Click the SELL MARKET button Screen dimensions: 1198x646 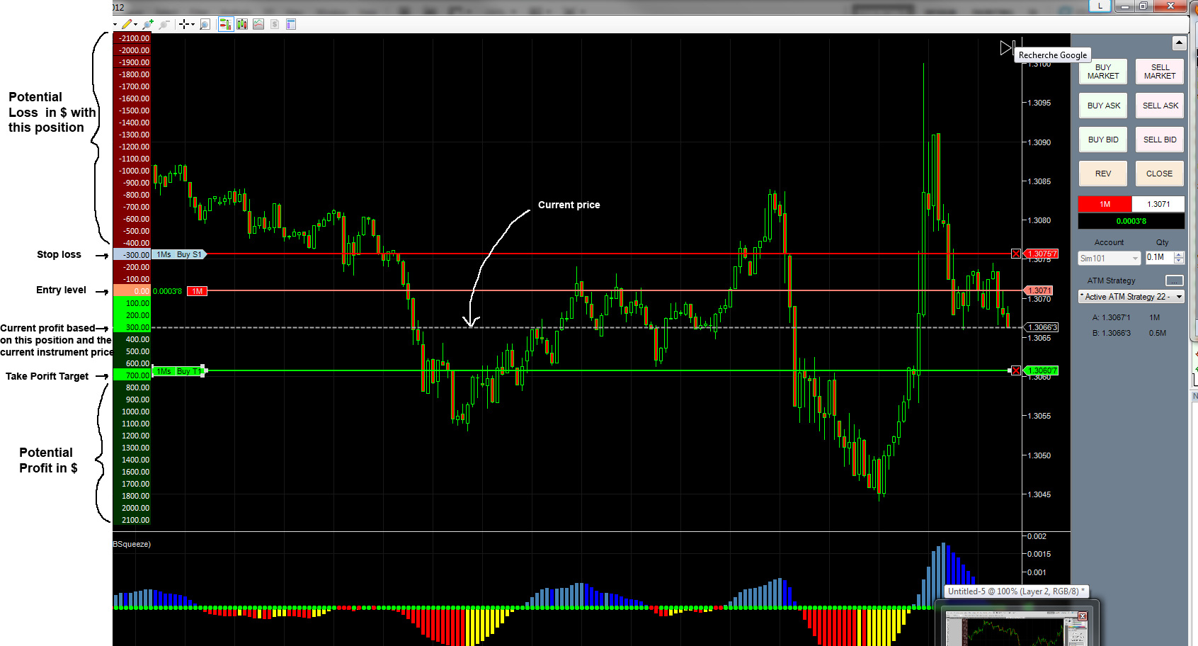(1160, 72)
